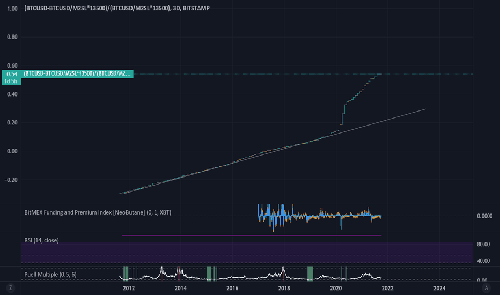Click the 2016 label on time axis
This screenshot has height=295, width=500.
(x=232, y=289)
